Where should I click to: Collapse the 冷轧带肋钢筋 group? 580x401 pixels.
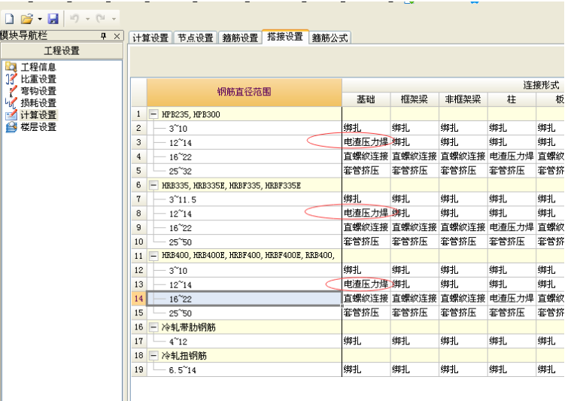pyautogui.click(x=153, y=327)
